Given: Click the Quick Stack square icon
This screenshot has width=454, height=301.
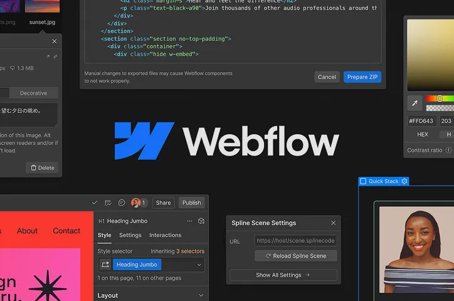Looking at the screenshot, I should [x=363, y=181].
